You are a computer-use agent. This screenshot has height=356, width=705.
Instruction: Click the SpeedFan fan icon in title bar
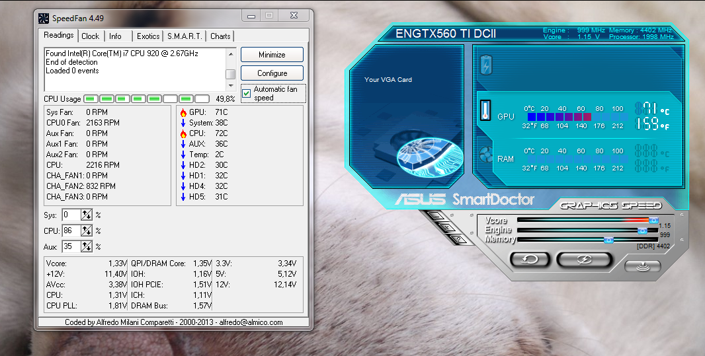44,18
